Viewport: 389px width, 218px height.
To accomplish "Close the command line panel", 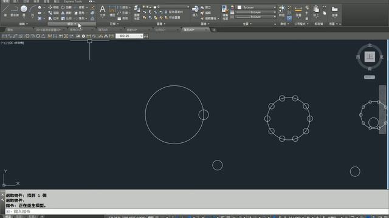I will tap(2, 195).
